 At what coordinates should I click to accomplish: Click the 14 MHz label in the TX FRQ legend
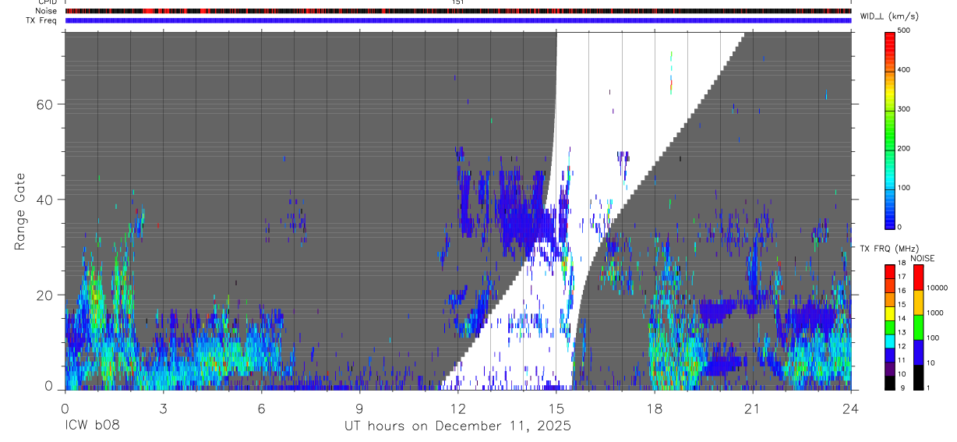coord(903,319)
